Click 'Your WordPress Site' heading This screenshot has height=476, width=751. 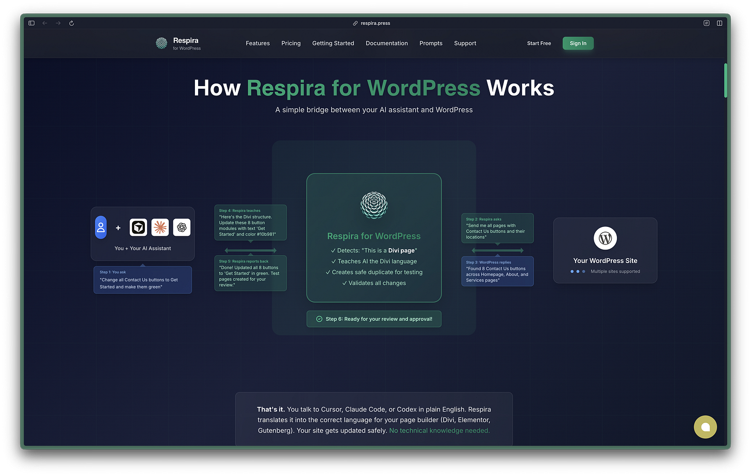606,261
